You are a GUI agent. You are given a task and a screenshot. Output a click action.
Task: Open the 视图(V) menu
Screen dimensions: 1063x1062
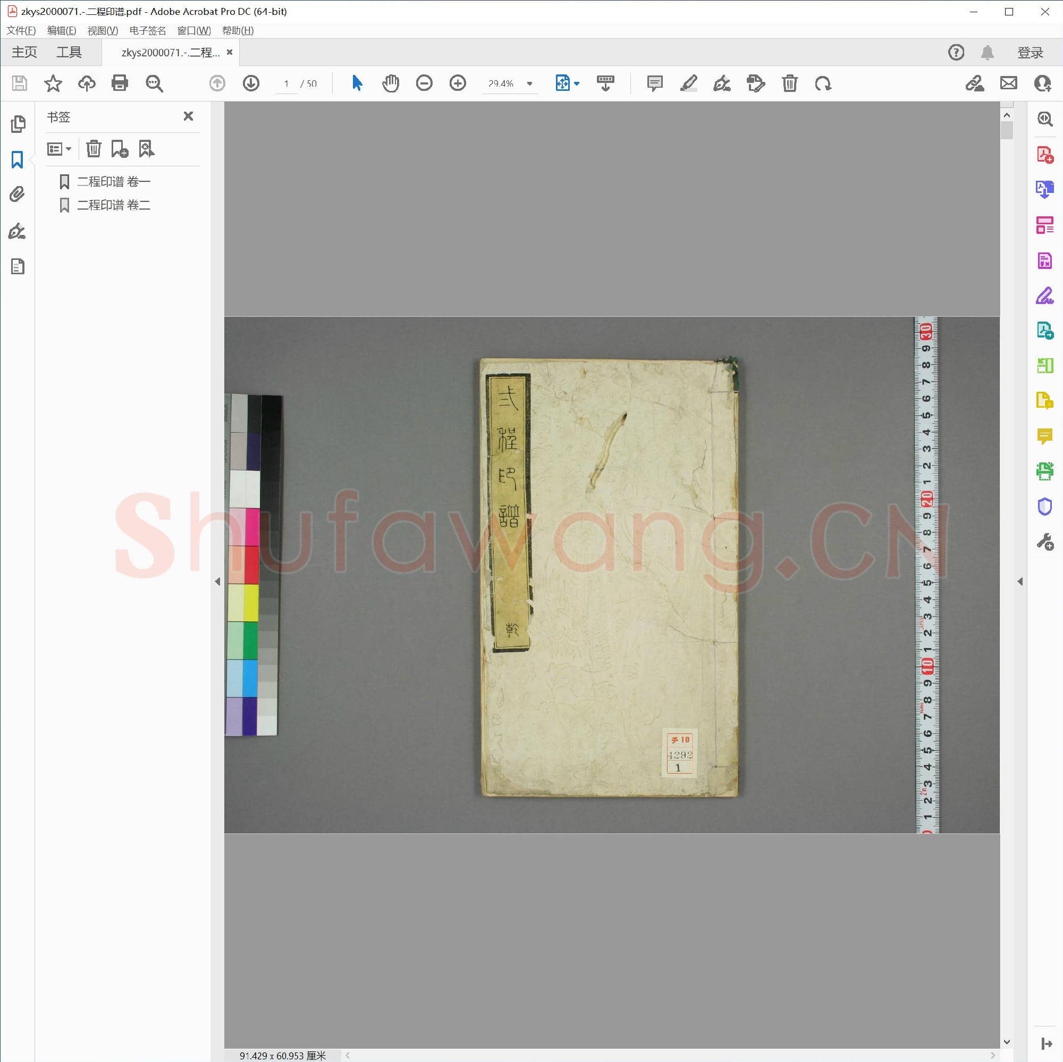103,31
